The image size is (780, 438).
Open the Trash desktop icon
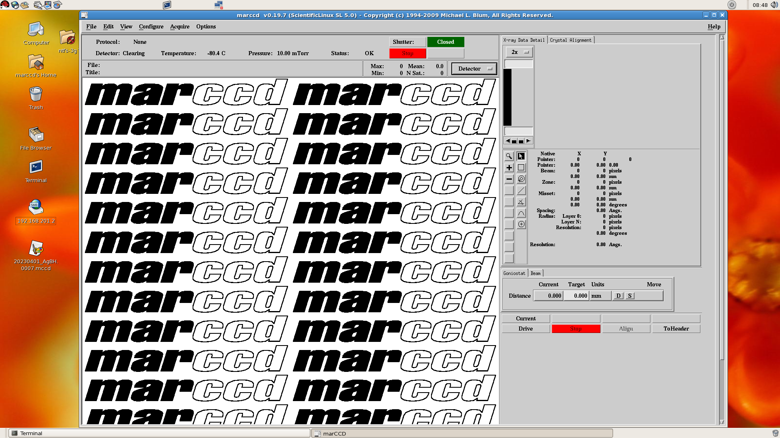click(36, 98)
